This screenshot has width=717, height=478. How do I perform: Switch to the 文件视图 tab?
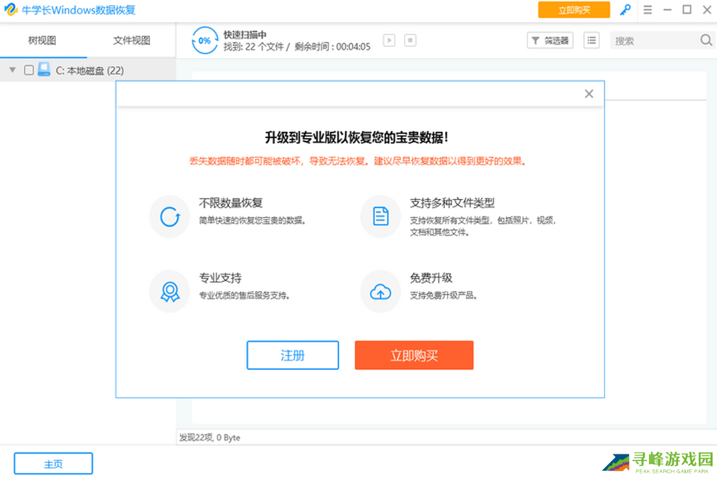(131, 41)
